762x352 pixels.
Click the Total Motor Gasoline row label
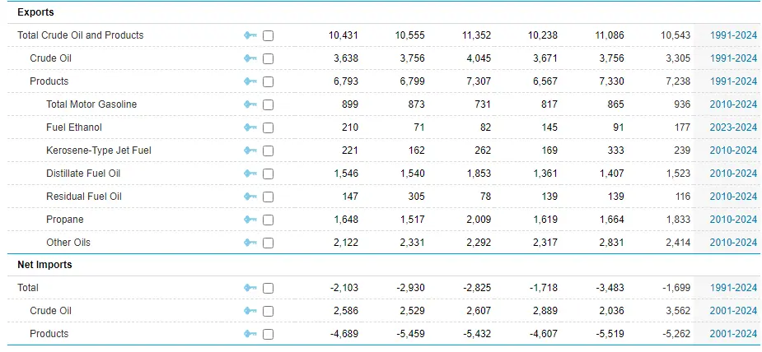coord(91,104)
